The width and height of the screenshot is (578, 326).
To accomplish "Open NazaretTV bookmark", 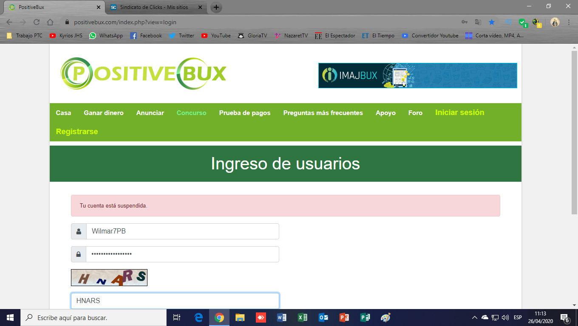I will click(291, 36).
